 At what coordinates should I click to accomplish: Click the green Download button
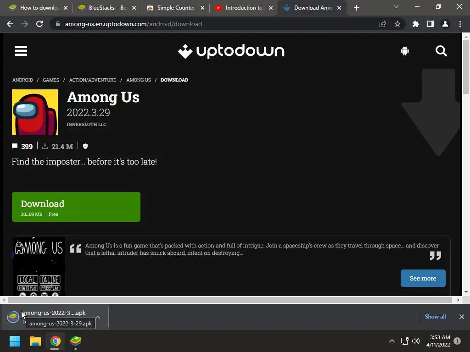(76, 207)
